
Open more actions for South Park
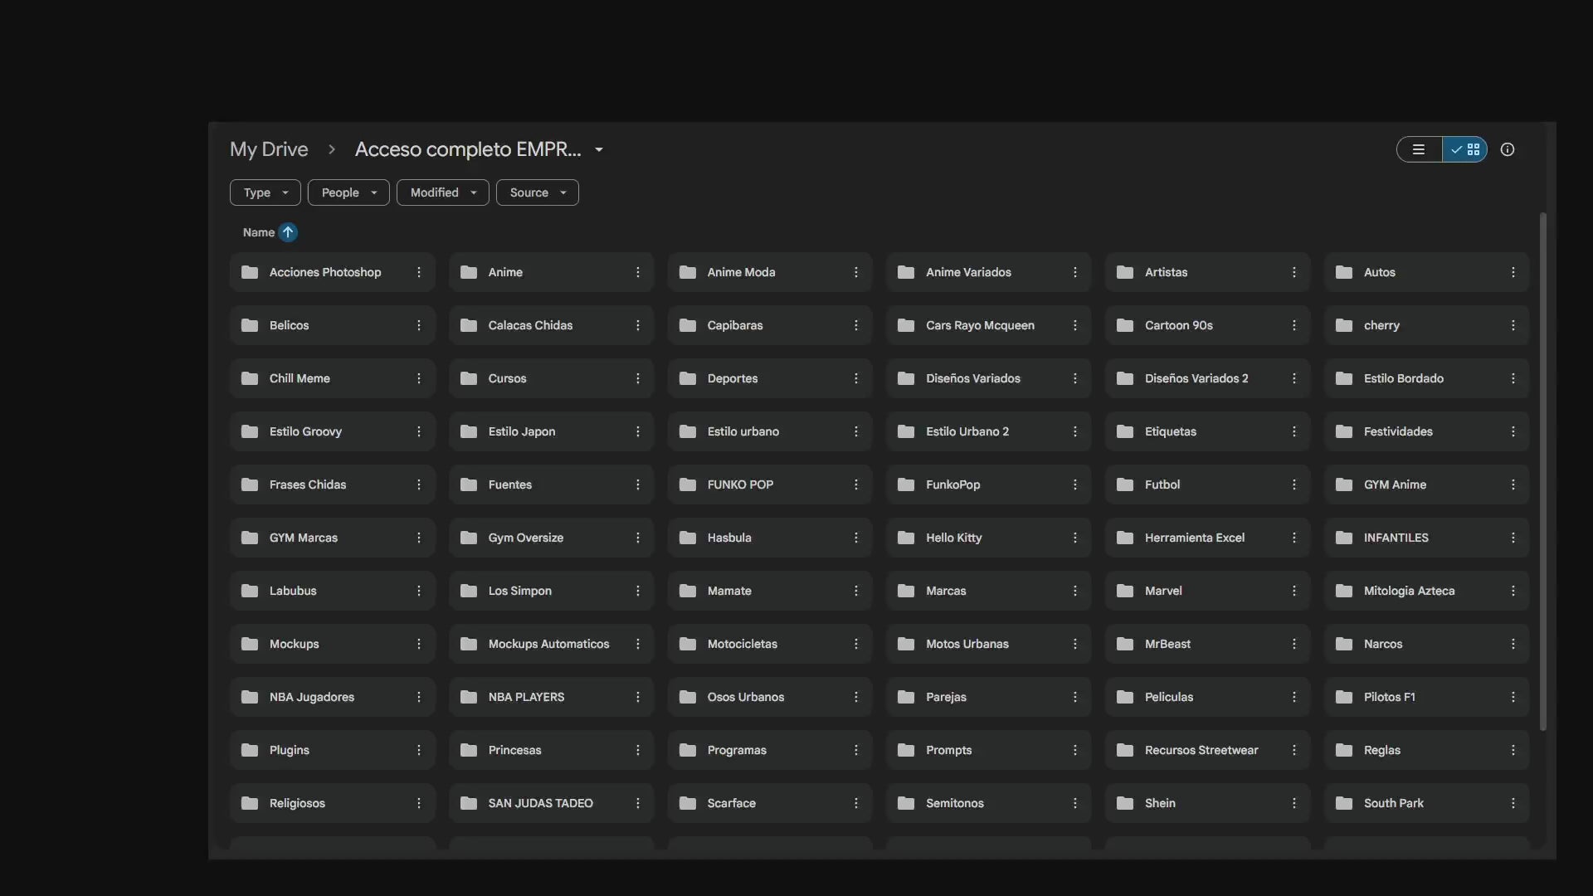[1513, 803]
